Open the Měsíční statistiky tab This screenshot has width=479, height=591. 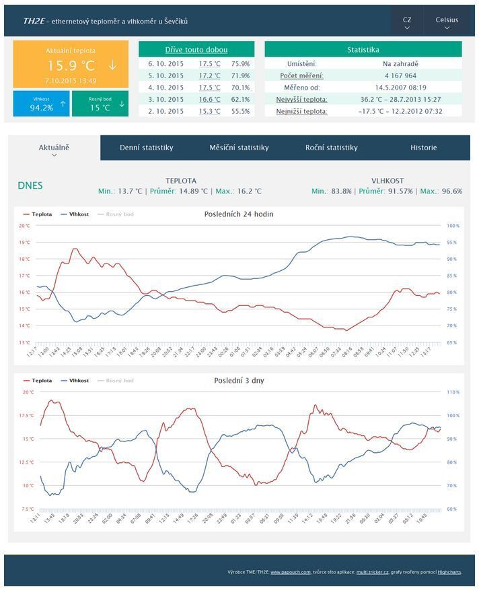click(x=239, y=148)
